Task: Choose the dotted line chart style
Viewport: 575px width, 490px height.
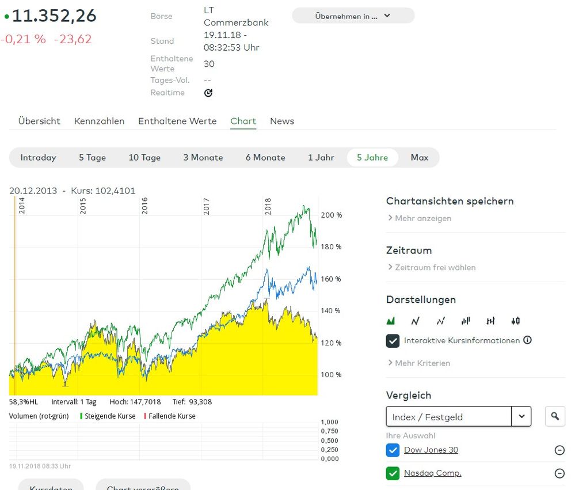Action: coord(441,321)
